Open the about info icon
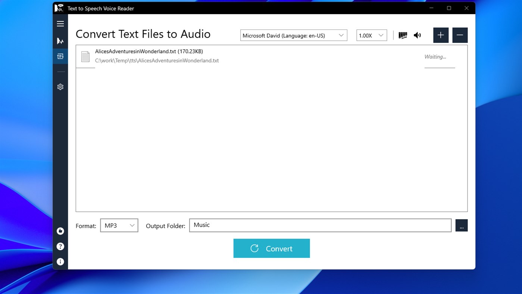The image size is (522, 294). tap(60, 262)
